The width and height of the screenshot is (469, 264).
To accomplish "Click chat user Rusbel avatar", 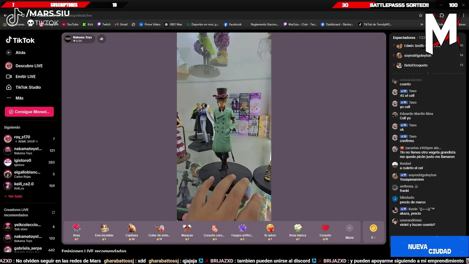I will pyautogui.click(x=395, y=165).
